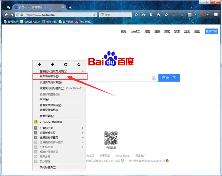Select 关闭标签页(C) menu item

(x=59, y=167)
